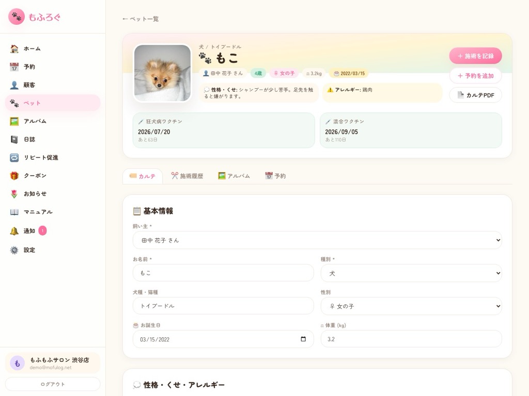This screenshot has height=396, width=529.
Task: Export via カルテPDF button
Action: pos(475,95)
